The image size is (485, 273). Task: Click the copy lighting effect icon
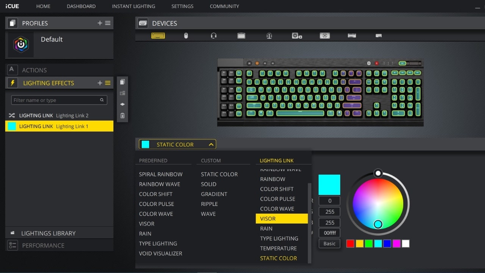tap(122, 82)
